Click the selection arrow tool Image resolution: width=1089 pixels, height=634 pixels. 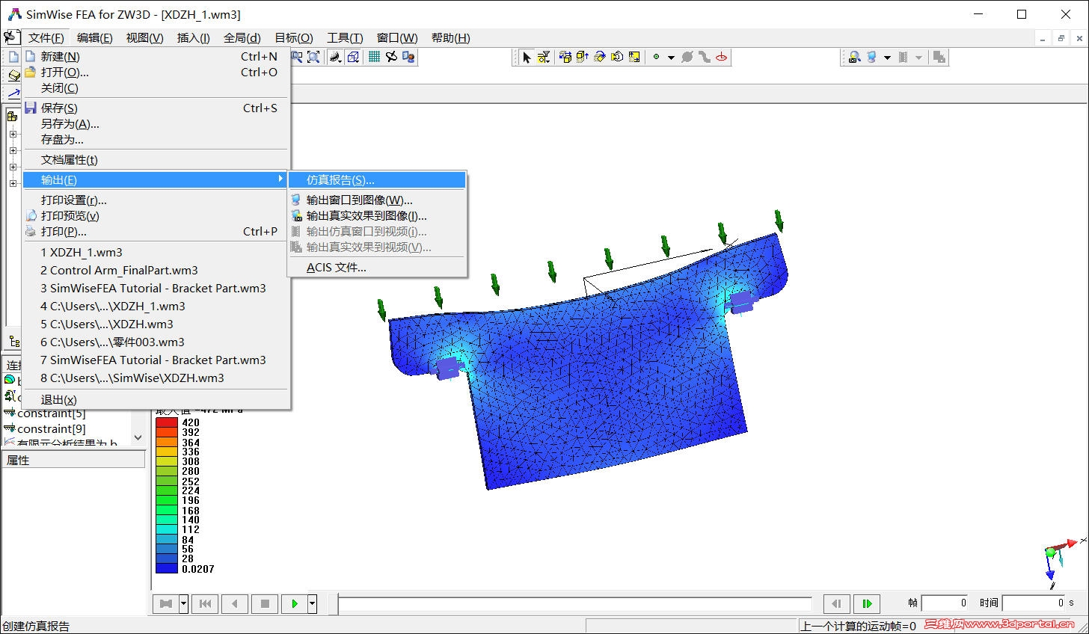pyautogui.click(x=527, y=57)
